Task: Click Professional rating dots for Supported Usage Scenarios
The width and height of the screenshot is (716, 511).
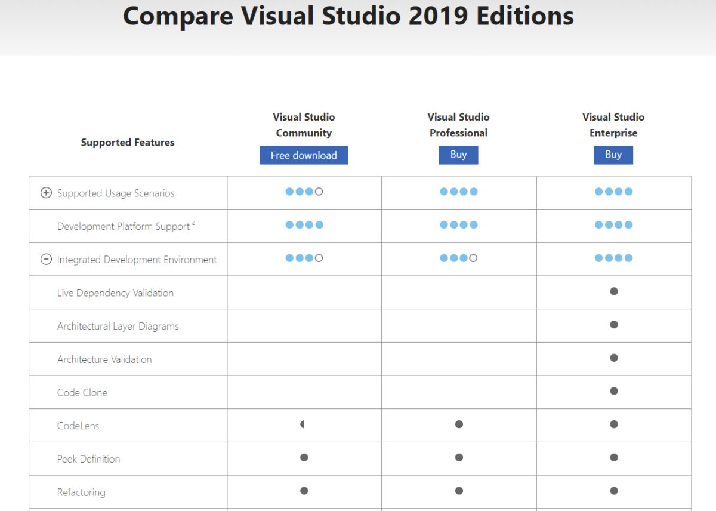Action: pyautogui.click(x=459, y=192)
